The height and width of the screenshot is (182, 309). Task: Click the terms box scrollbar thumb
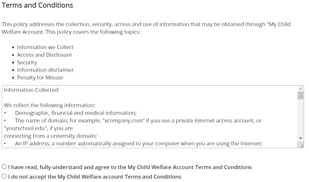pyautogui.click(x=301, y=95)
